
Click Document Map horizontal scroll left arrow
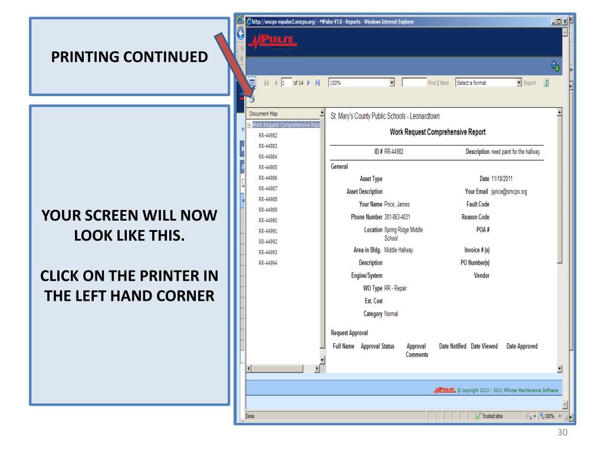[x=249, y=369]
